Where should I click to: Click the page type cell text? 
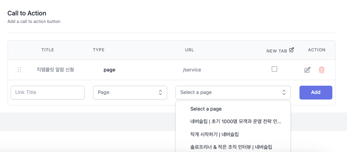click(109, 70)
